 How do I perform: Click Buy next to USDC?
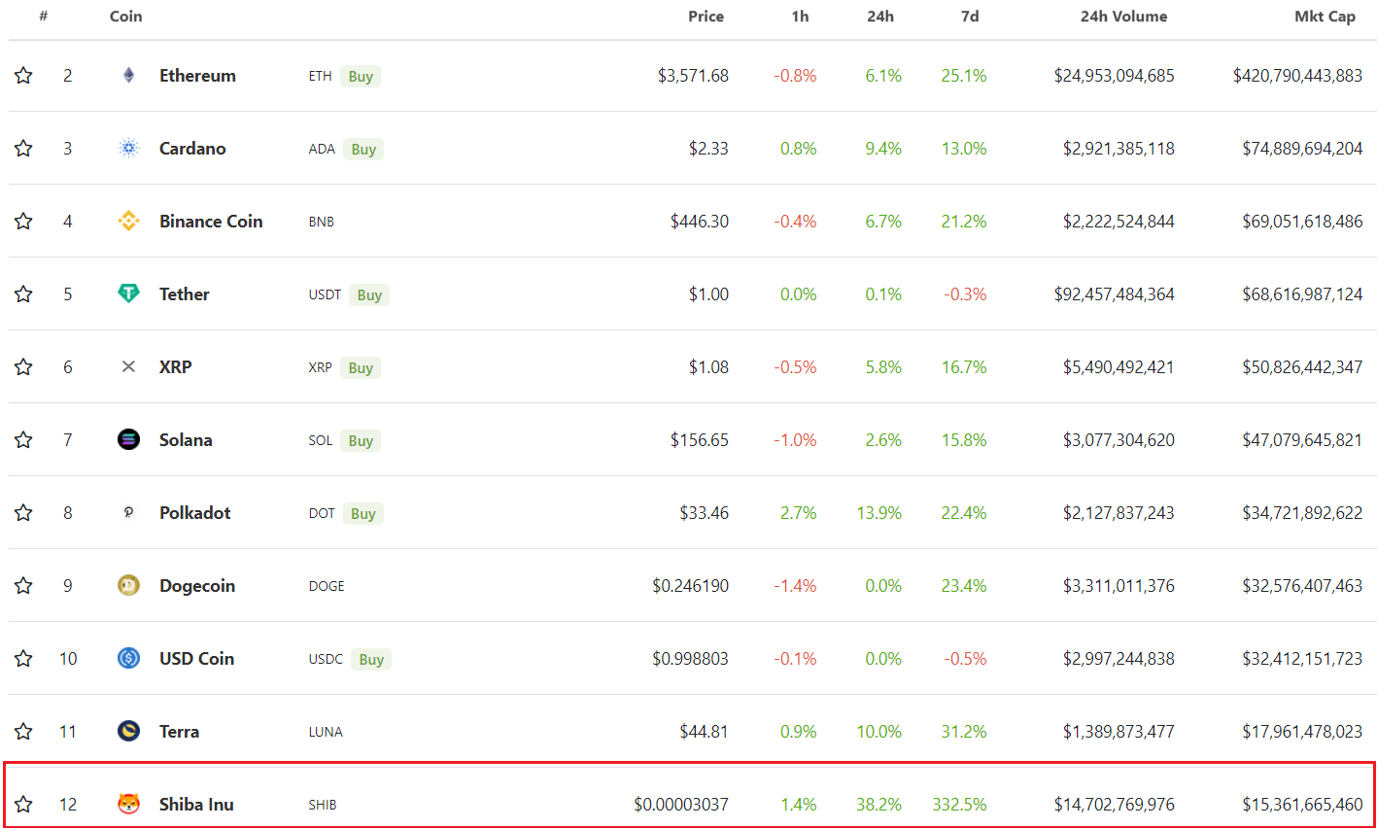click(x=371, y=660)
